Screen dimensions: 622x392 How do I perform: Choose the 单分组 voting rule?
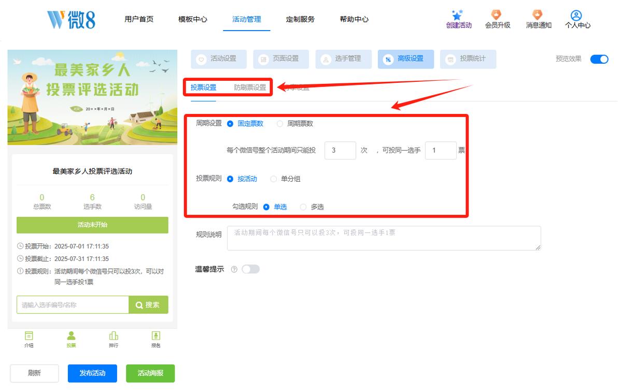click(x=274, y=179)
